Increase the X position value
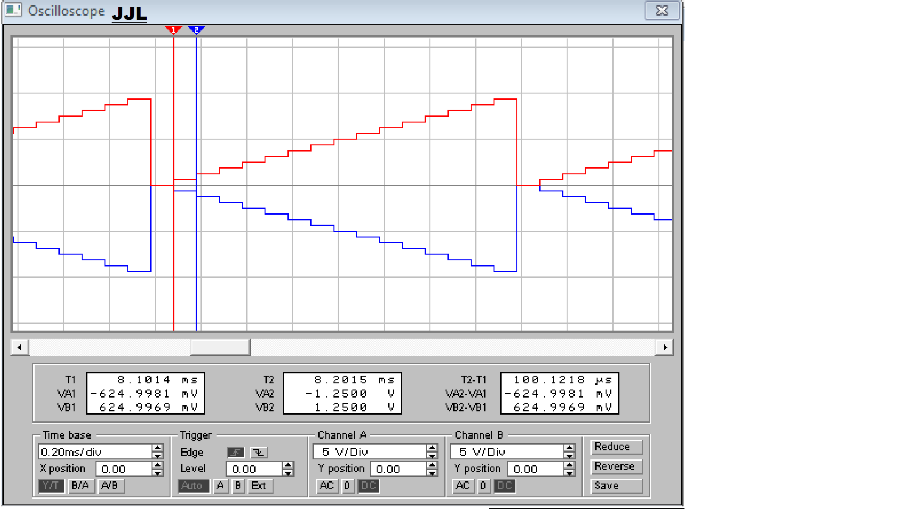Image resolution: width=912 pixels, height=513 pixels. pyautogui.click(x=158, y=465)
